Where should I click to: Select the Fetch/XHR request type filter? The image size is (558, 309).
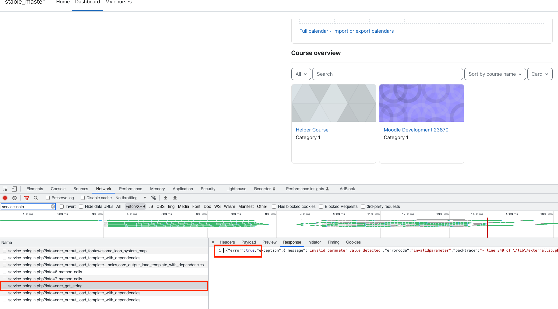tap(135, 207)
